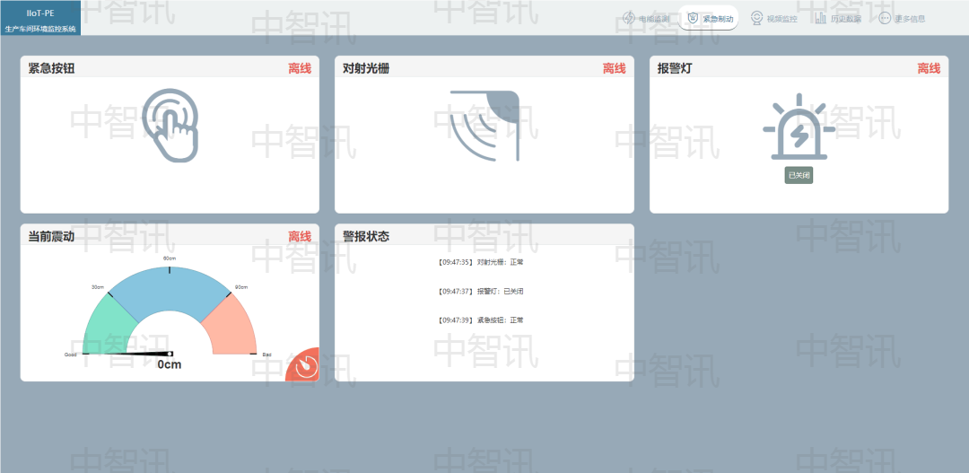Screen dimensions: 969x473
Task: Show 更多信息 menu
Action: pos(903,18)
